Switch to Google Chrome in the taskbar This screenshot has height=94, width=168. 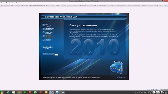[19, 92]
